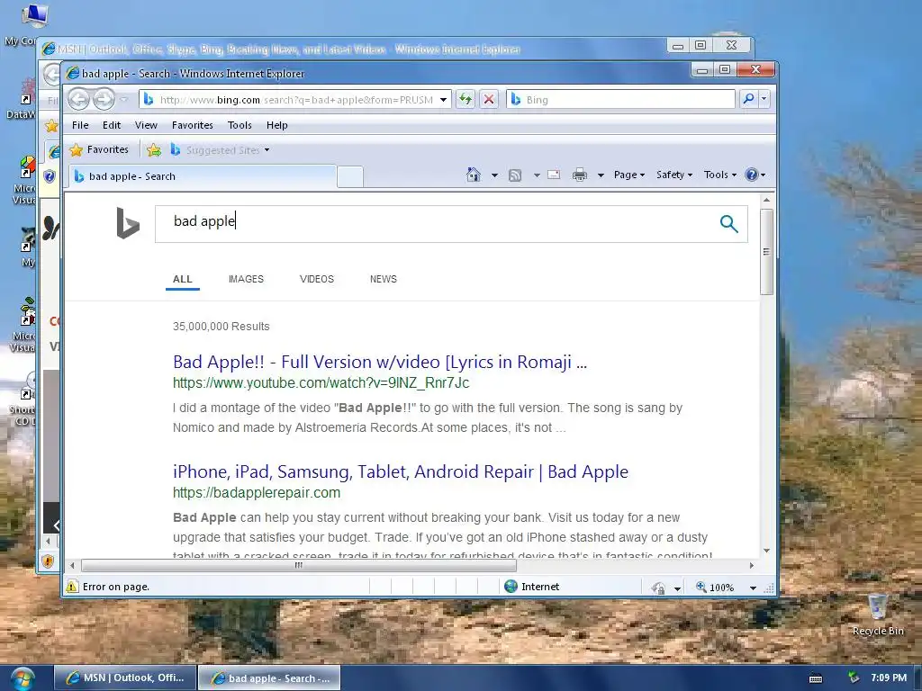The image size is (922, 691).
Task: Click the Print icon
Action: click(580, 175)
